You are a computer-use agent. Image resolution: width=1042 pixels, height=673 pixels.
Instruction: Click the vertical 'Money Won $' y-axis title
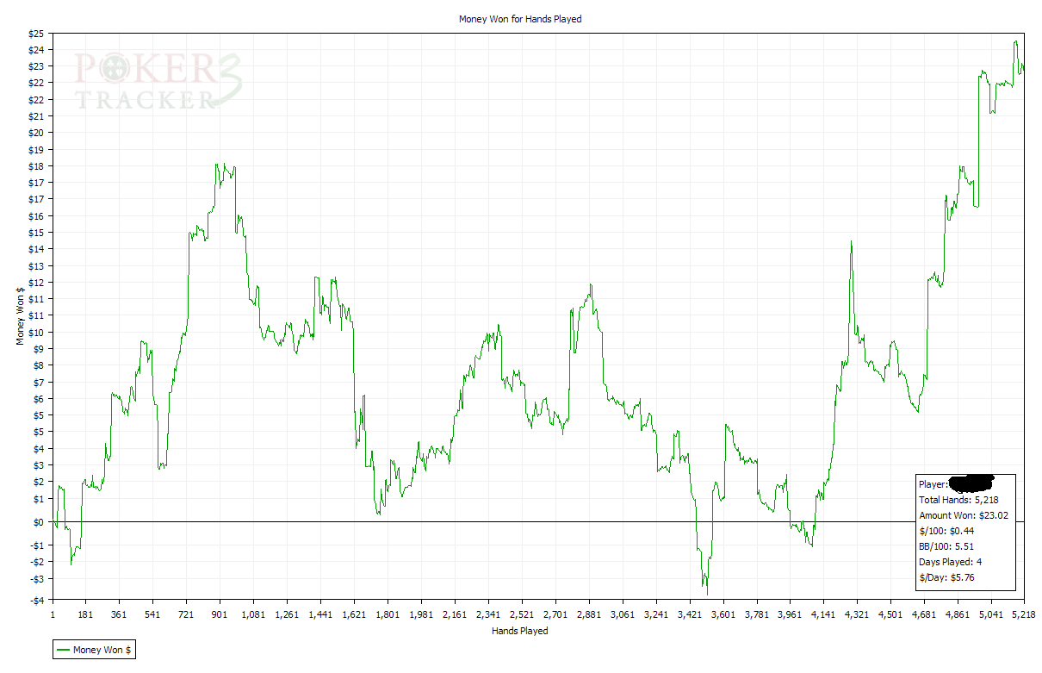pyautogui.click(x=21, y=315)
